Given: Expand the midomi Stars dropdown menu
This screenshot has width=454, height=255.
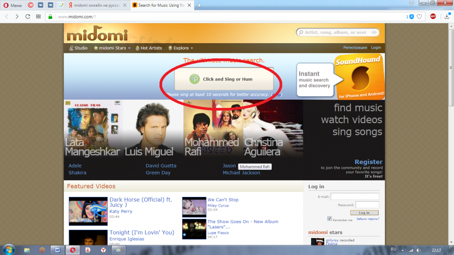Looking at the screenshot, I should click(112, 48).
